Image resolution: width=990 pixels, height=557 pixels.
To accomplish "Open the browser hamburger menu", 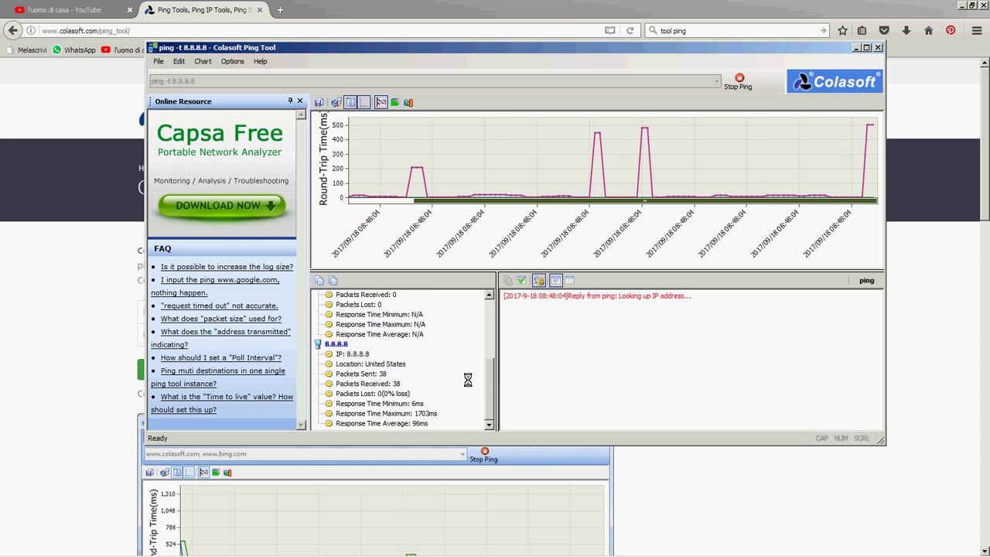I will point(977,30).
